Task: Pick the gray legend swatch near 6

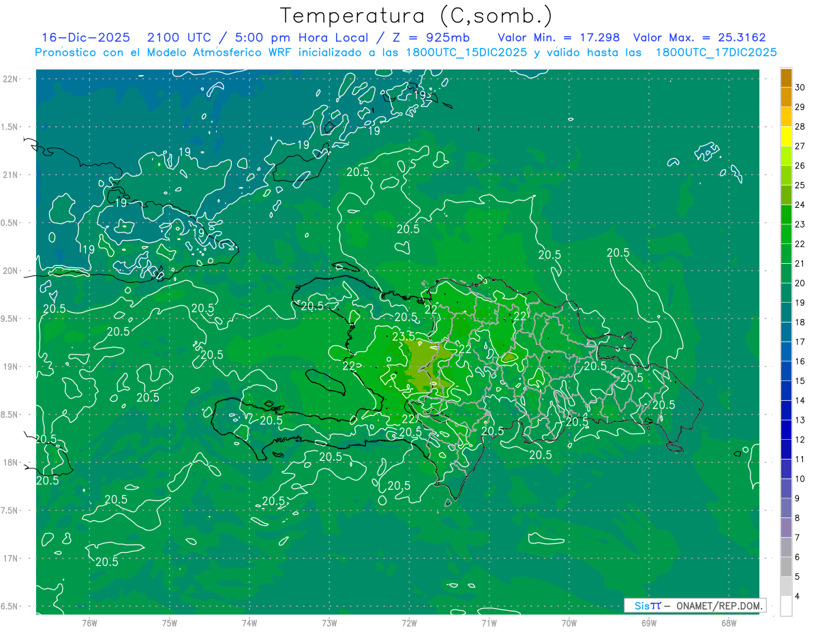Action: pyautogui.click(x=786, y=566)
